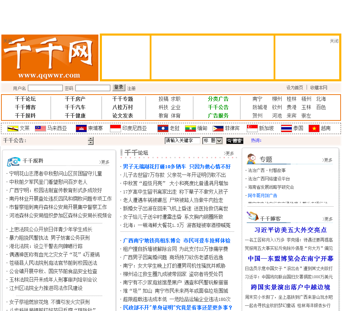Open 北海：一顿海鲜大餐花1.3万 item
The width and height of the screenshot is (342, 311).
[177, 225]
